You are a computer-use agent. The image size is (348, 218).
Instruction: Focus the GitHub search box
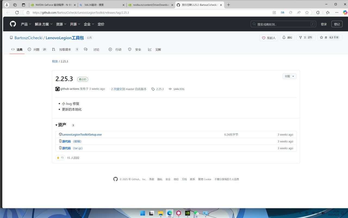[283, 24]
